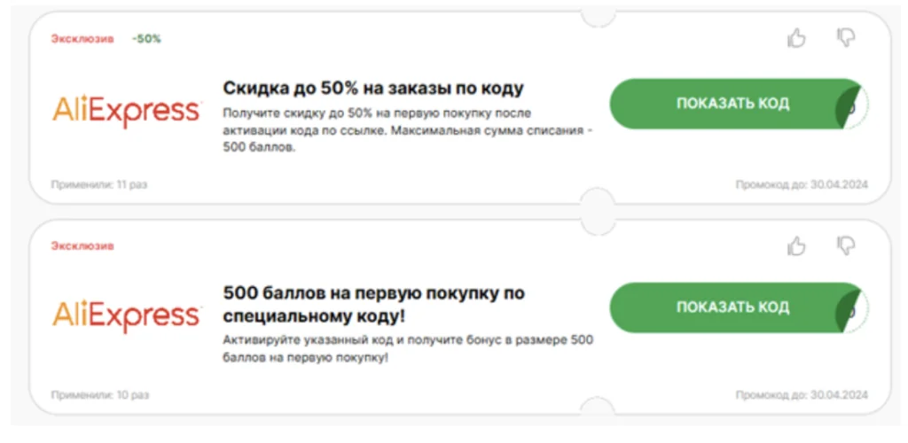Click the description text of the 50% discount coupon
Image resolution: width=908 pixels, height=443 pixels.
(x=408, y=130)
